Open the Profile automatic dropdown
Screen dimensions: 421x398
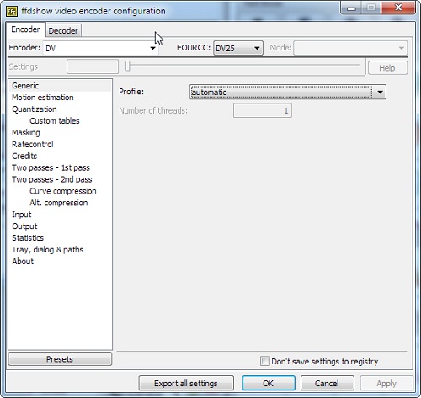(288, 92)
